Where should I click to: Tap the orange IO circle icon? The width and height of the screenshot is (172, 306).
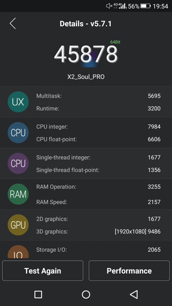coord(18,252)
